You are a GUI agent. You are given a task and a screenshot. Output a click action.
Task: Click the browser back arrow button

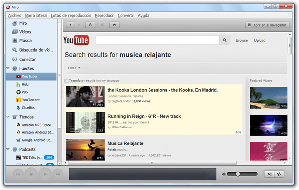[70, 25]
